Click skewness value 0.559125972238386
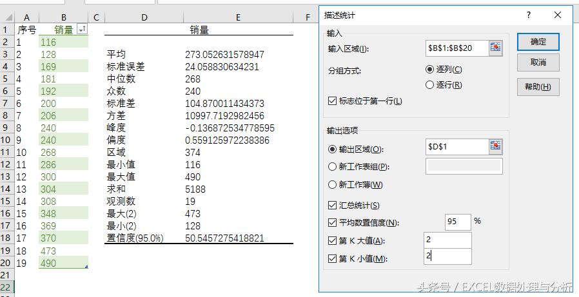This screenshot has width=579, height=297. (238, 140)
